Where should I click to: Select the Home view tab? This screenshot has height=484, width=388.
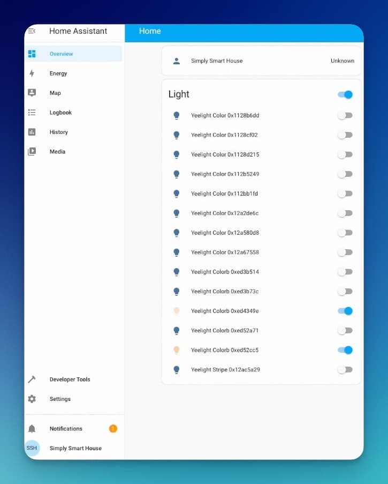150,31
